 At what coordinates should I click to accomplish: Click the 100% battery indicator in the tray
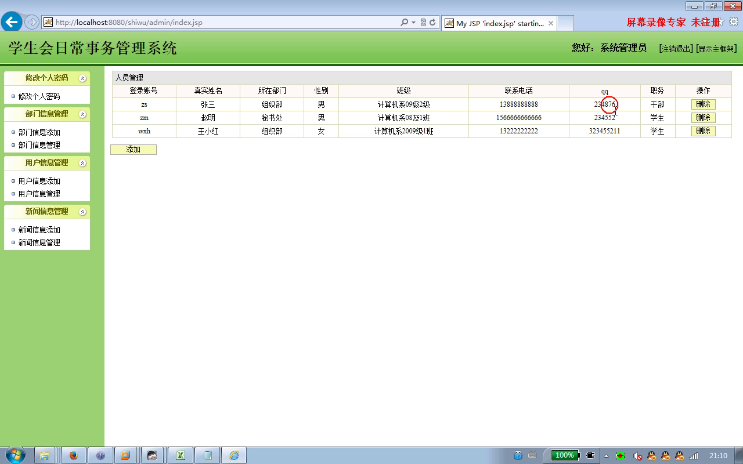coord(564,455)
